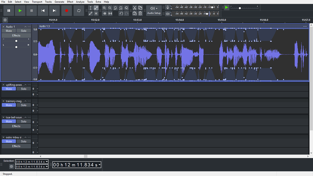Image resolution: width=313 pixels, height=176 pixels.
Task: Click the Effects button on Audio 1
Action: pyautogui.click(x=16, y=35)
